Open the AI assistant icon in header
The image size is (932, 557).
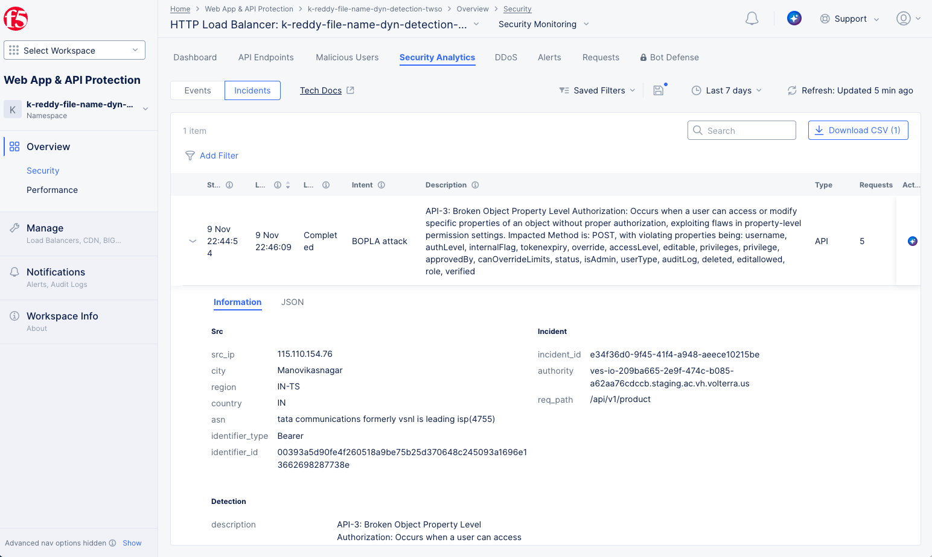point(794,19)
